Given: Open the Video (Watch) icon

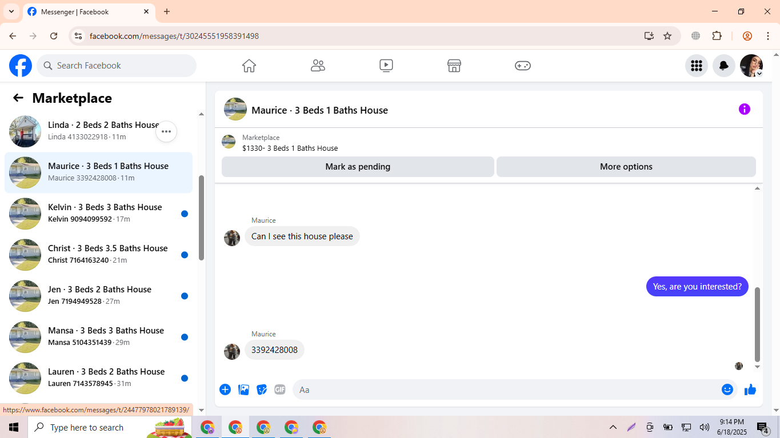Looking at the screenshot, I should pos(386,66).
